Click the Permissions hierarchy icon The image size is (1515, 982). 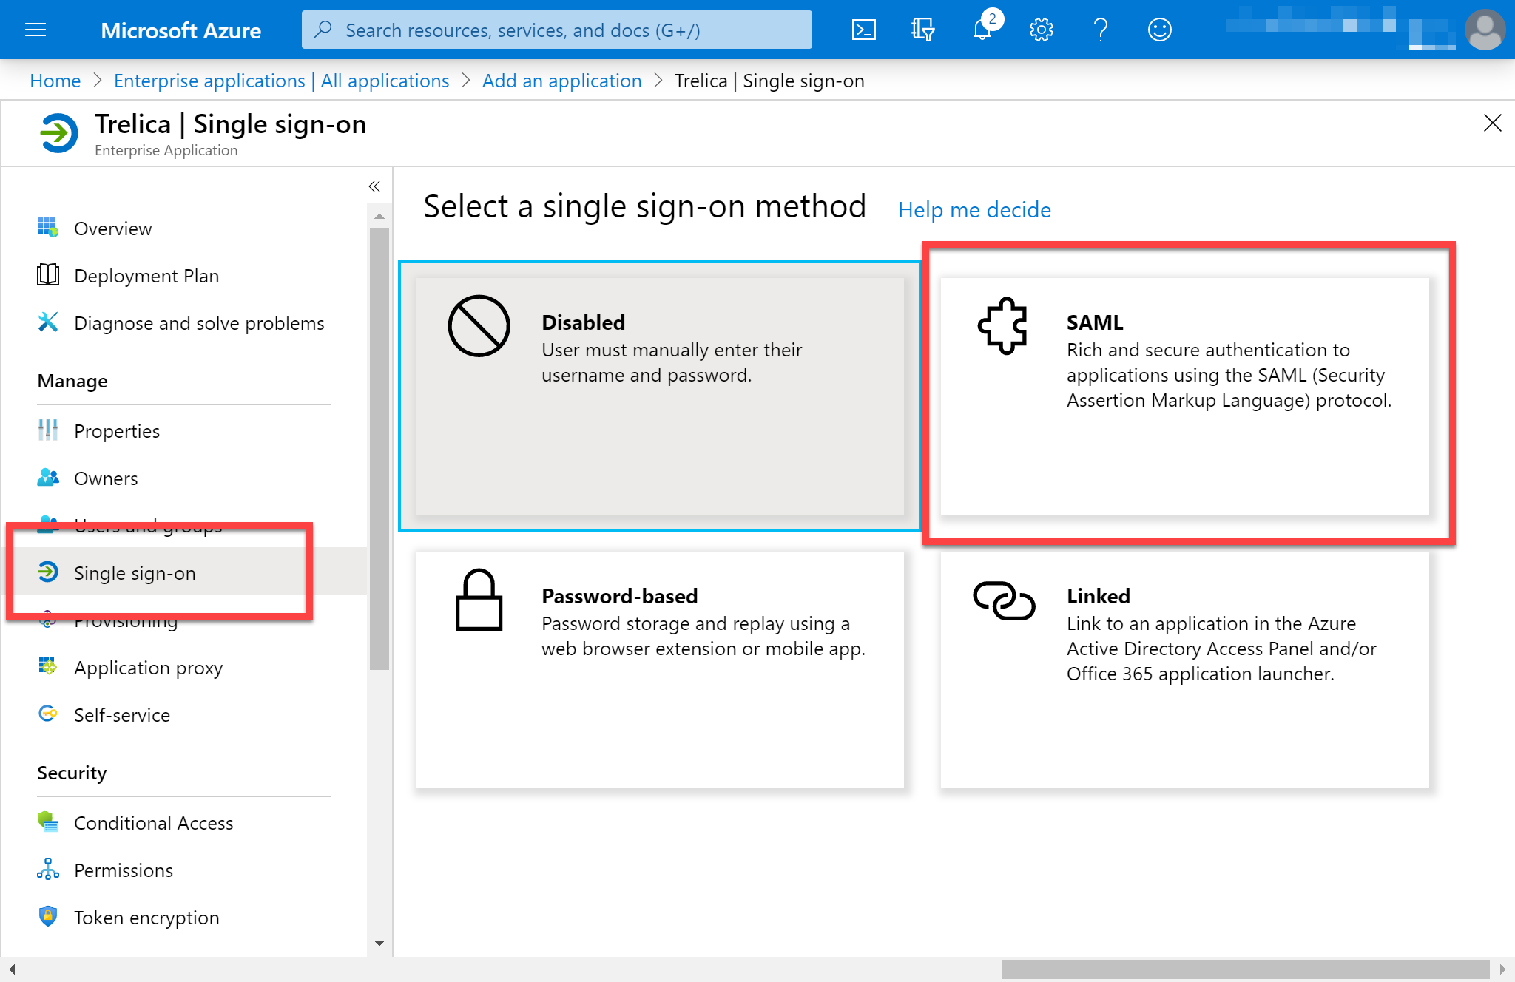48,869
